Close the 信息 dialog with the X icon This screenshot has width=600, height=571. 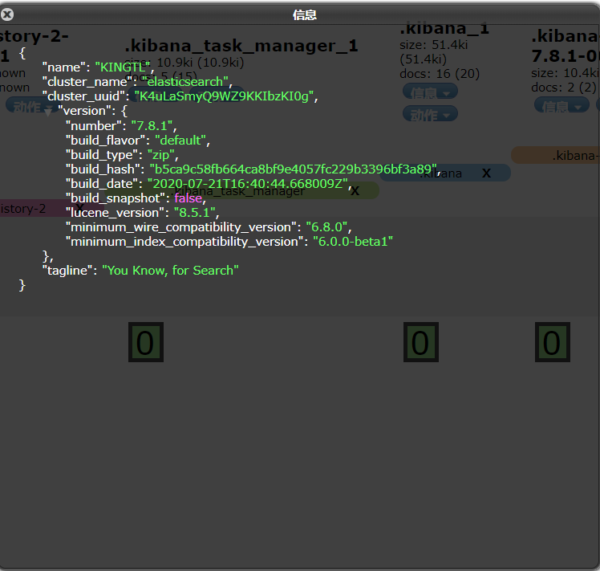pos(7,14)
